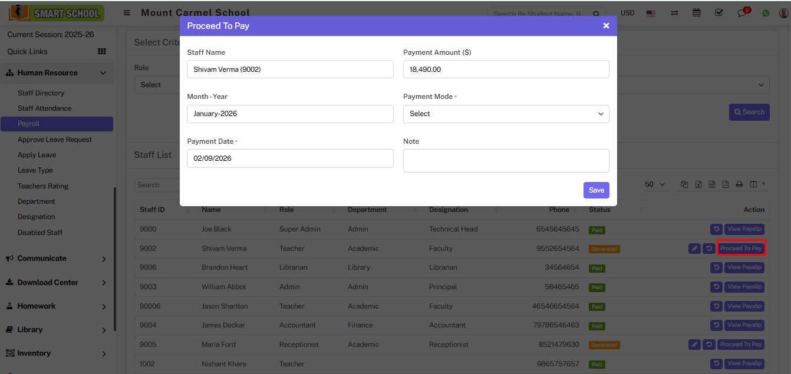This screenshot has height=374, width=791.
Task: Click the Payment Date field
Action: (x=290, y=158)
